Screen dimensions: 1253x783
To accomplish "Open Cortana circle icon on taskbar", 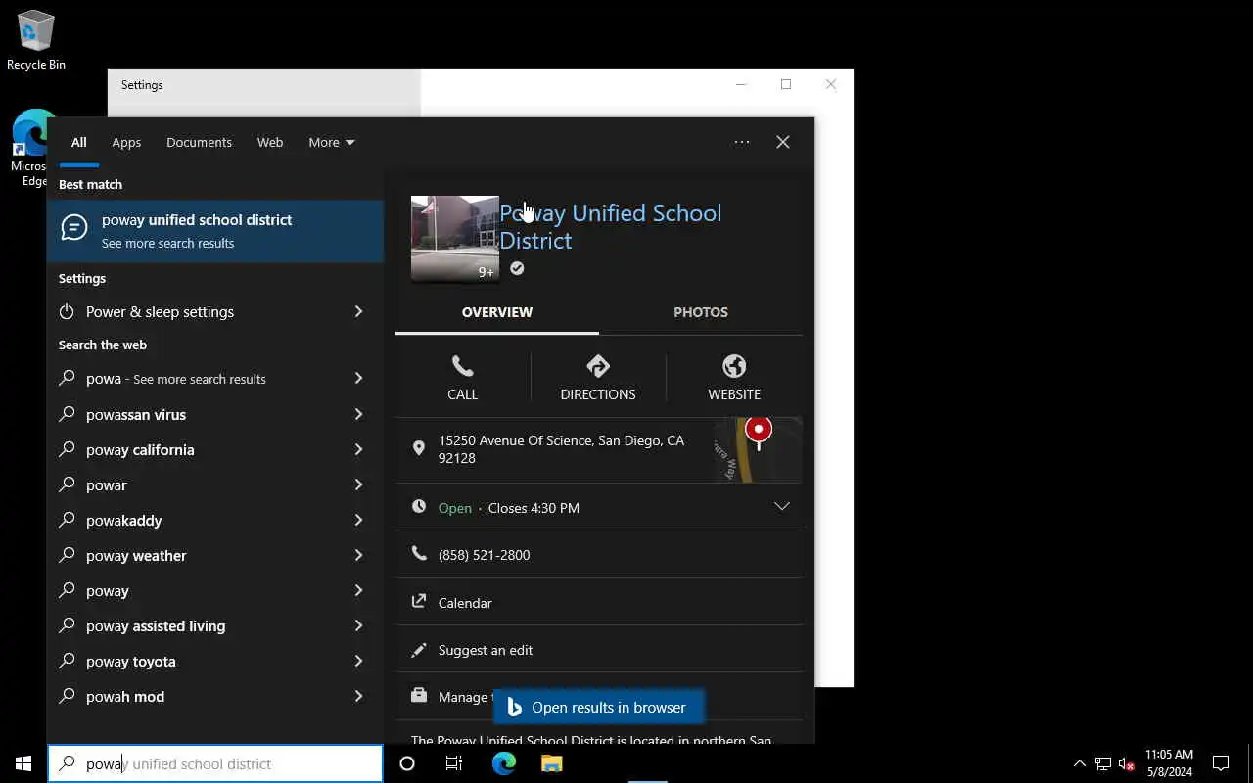I will [x=407, y=763].
